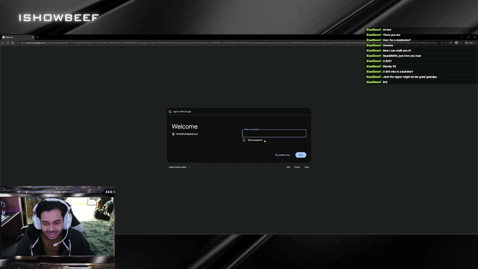Screen dimensions: 478x269
Task: Click the password key icon in address bar
Action: [x=442, y=43]
